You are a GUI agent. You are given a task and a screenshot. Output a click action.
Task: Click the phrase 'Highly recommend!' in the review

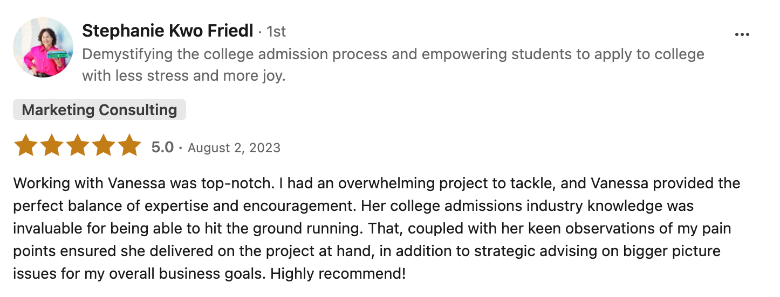pyautogui.click(x=338, y=274)
